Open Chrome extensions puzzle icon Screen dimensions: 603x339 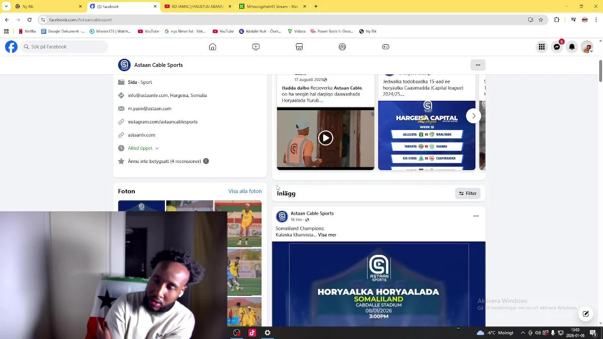tap(557, 20)
